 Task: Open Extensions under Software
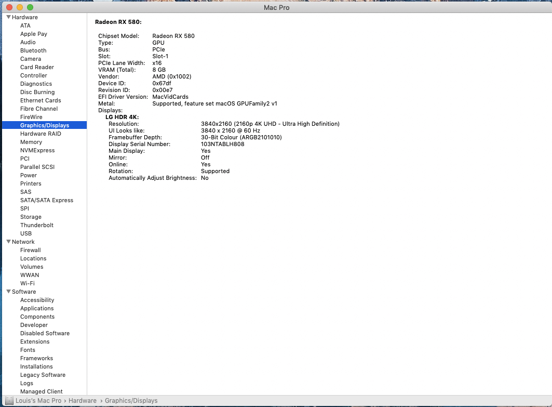pos(35,342)
